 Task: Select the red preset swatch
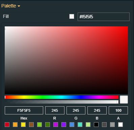click(x=7, y=125)
